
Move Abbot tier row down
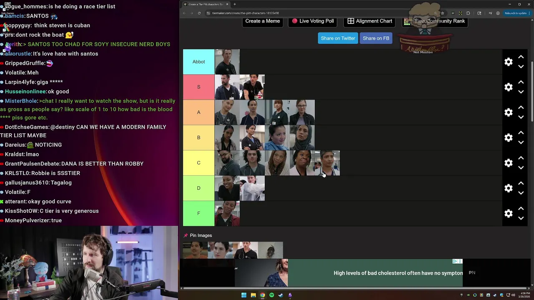(x=521, y=67)
